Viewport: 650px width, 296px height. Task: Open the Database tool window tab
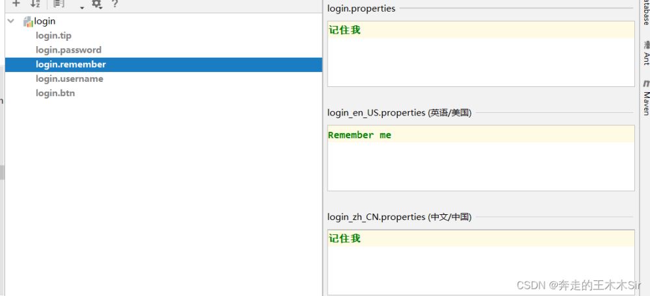646,13
